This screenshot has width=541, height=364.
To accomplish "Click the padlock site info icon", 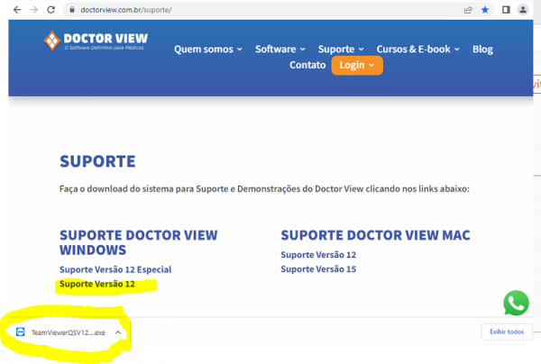I will point(73,9).
